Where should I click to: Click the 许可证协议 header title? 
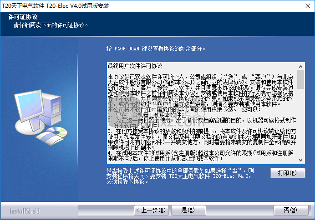[x=23, y=17]
